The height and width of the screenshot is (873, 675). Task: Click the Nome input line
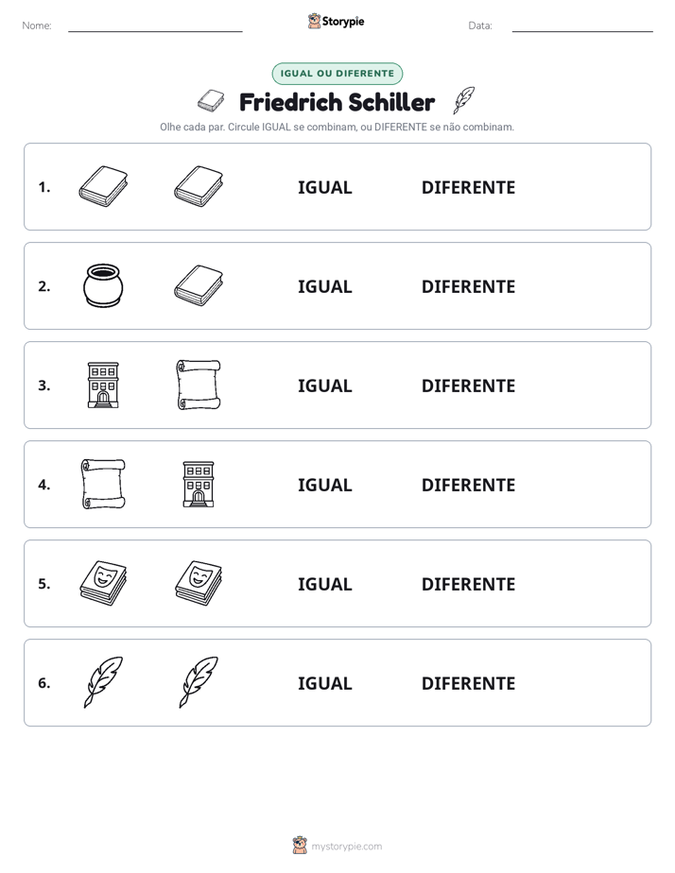pos(155,26)
